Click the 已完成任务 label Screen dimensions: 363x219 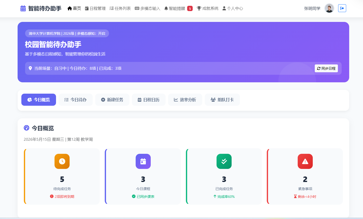[224, 189]
